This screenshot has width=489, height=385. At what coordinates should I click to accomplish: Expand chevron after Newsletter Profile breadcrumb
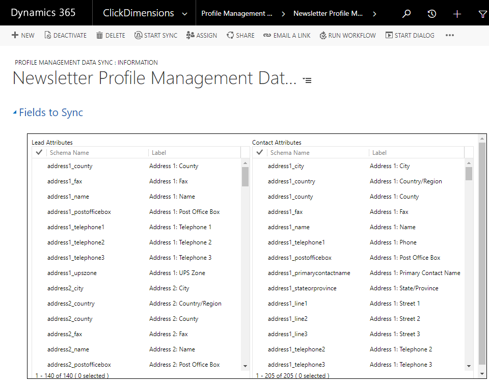[x=374, y=14]
